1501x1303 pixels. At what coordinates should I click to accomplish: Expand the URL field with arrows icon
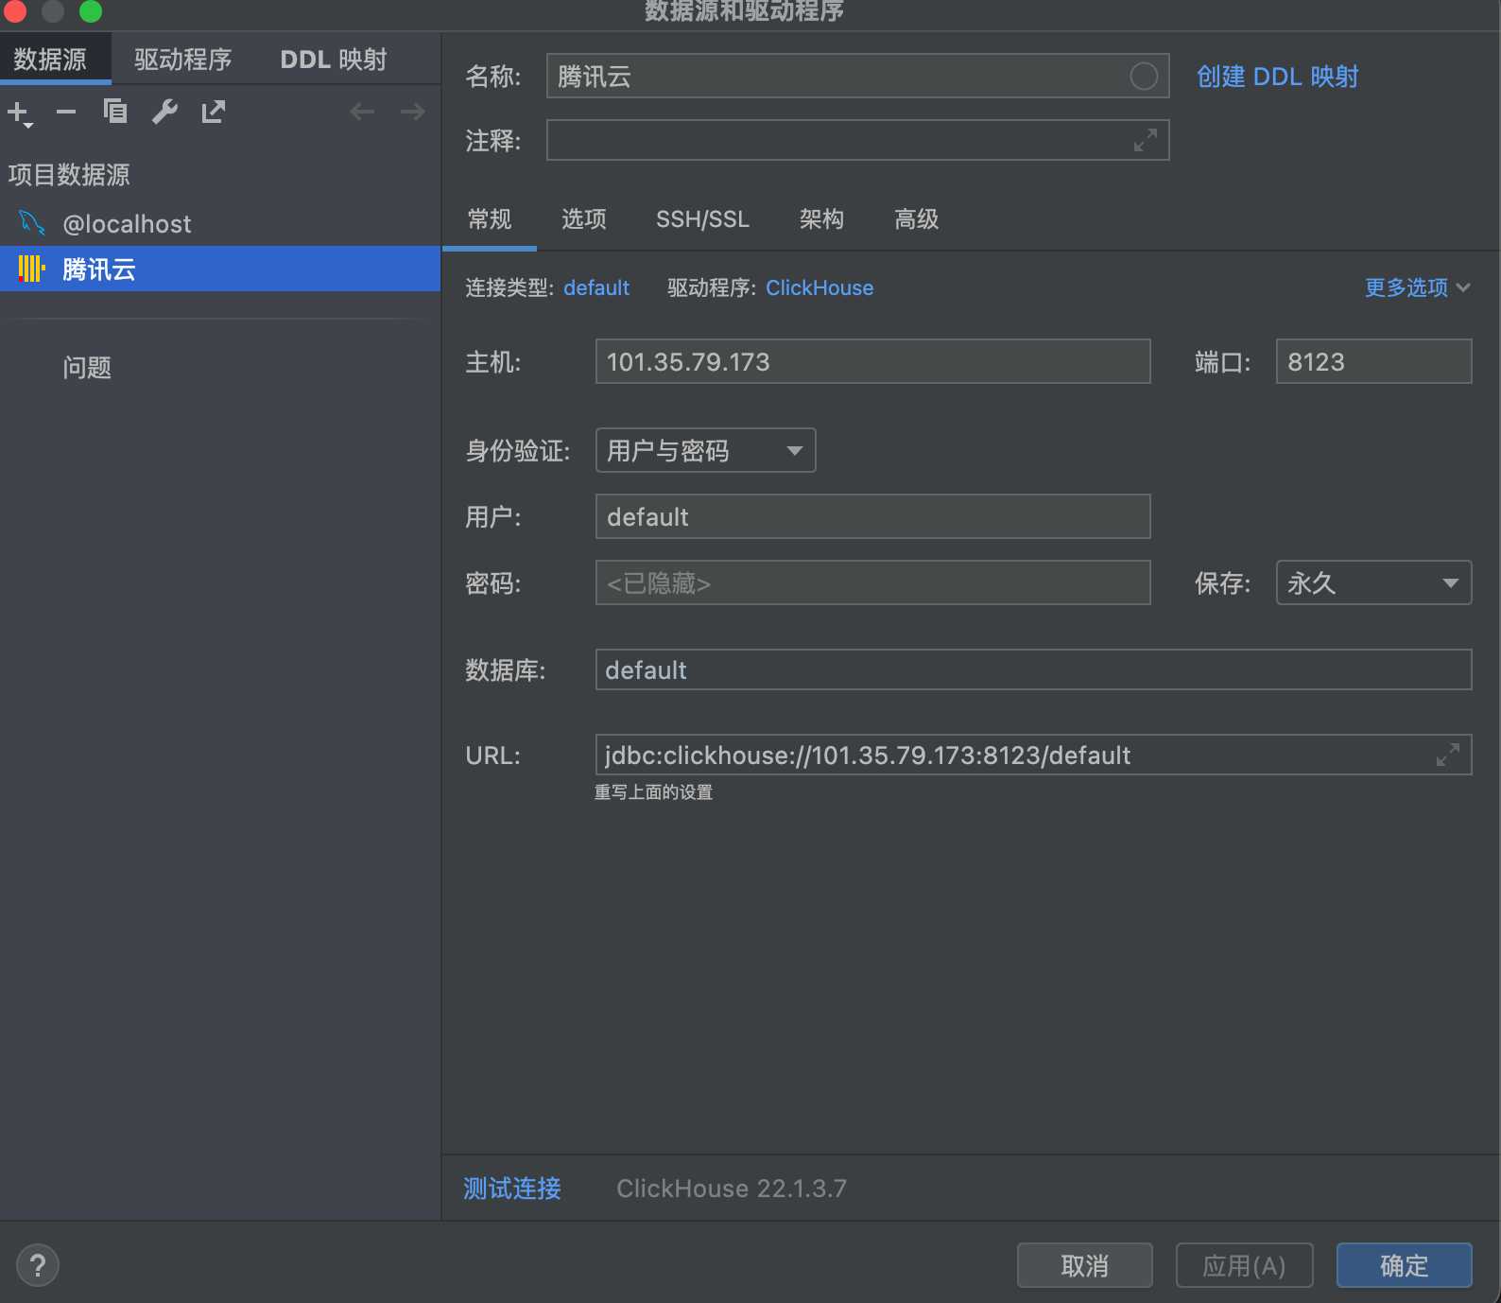pos(1447,756)
